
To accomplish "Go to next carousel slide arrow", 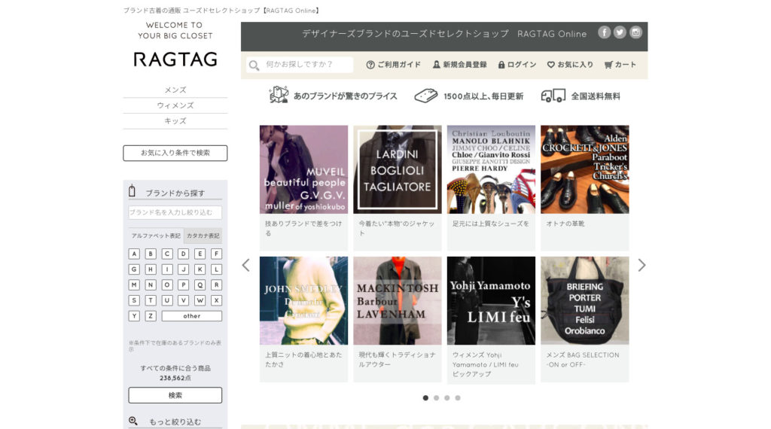I will click(641, 266).
